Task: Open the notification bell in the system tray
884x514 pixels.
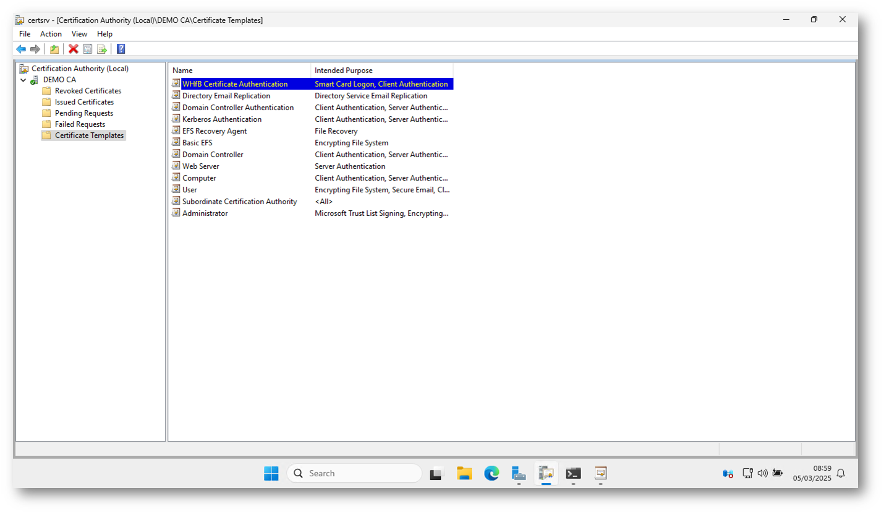Action: pos(841,473)
